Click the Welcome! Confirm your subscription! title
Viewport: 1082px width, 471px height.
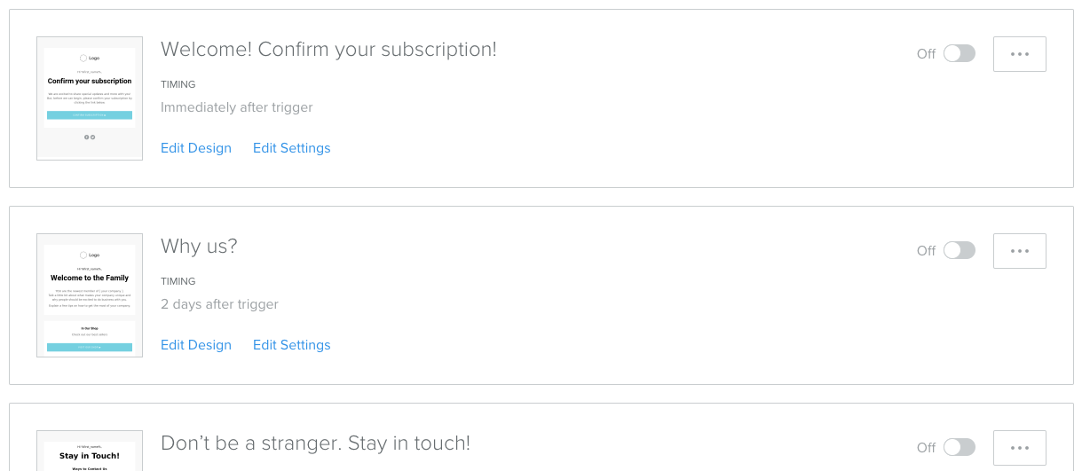pos(328,50)
